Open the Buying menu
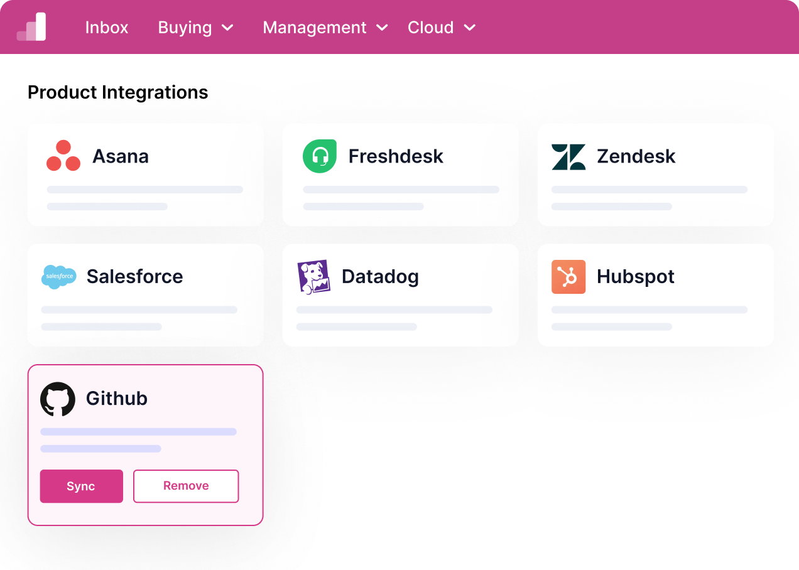 pyautogui.click(x=195, y=28)
